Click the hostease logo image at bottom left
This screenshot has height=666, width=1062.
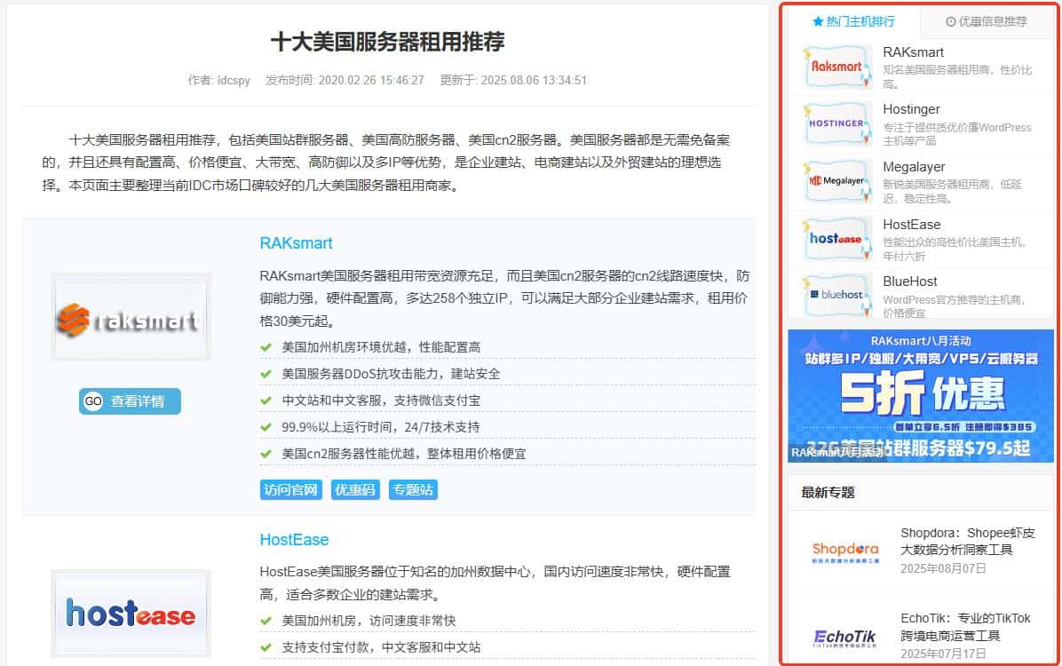pos(130,614)
